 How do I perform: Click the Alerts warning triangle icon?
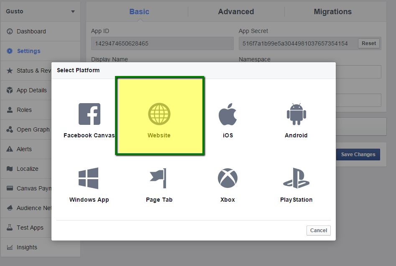tap(10, 149)
